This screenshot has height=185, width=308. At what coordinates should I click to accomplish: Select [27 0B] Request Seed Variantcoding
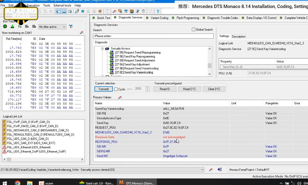tap(137, 68)
